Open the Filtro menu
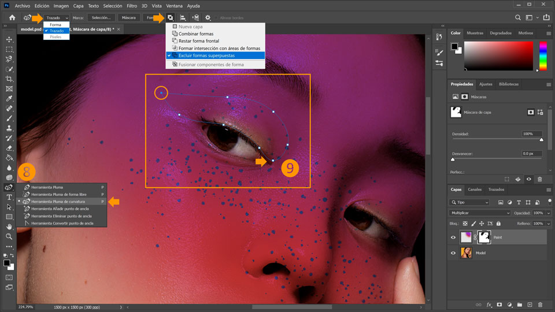This screenshot has height=312, width=555. click(x=132, y=6)
